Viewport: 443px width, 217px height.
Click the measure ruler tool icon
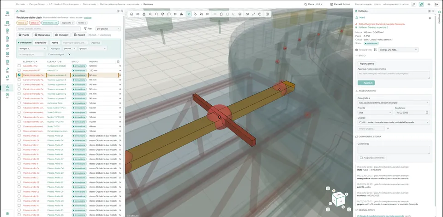[x=195, y=14]
